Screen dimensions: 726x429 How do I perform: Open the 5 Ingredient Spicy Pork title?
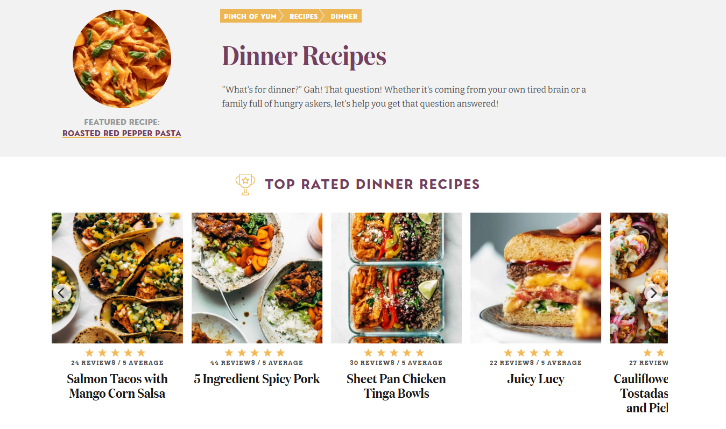(x=257, y=379)
